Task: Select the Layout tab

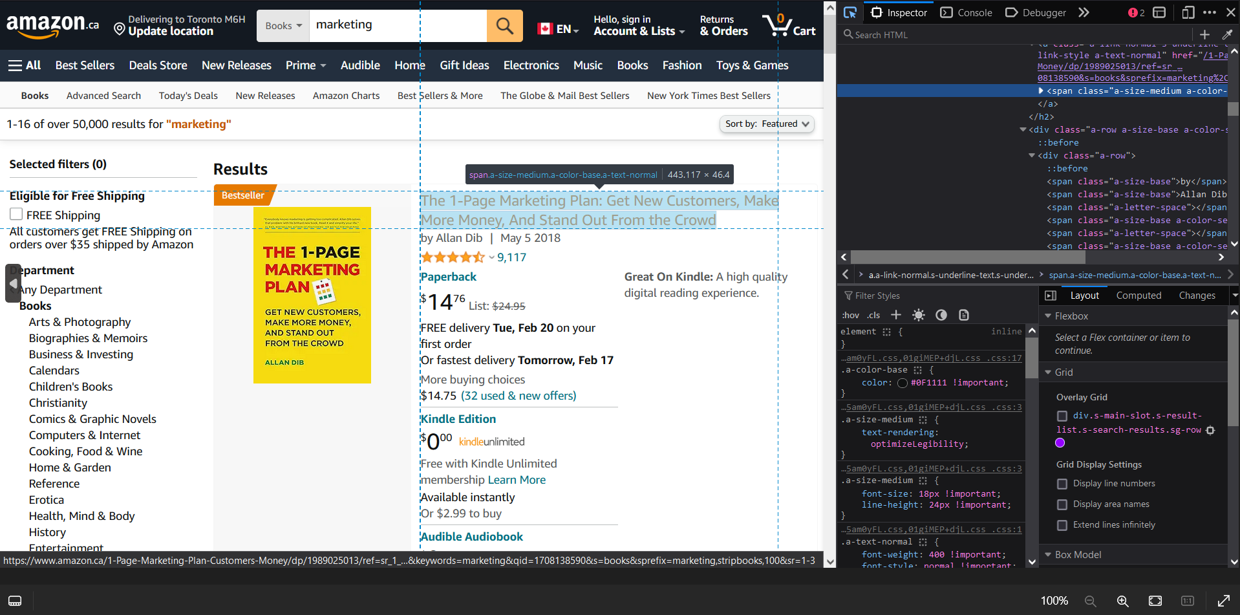Action: point(1084,296)
